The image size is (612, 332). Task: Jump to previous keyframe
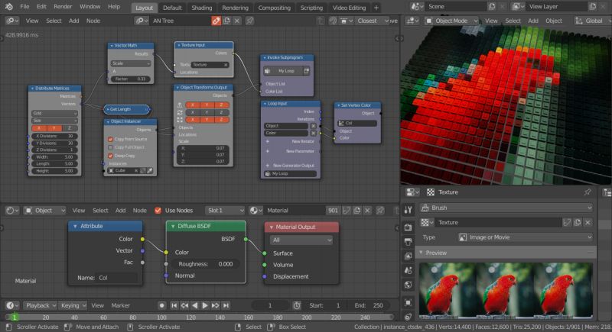[x=184, y=305]
